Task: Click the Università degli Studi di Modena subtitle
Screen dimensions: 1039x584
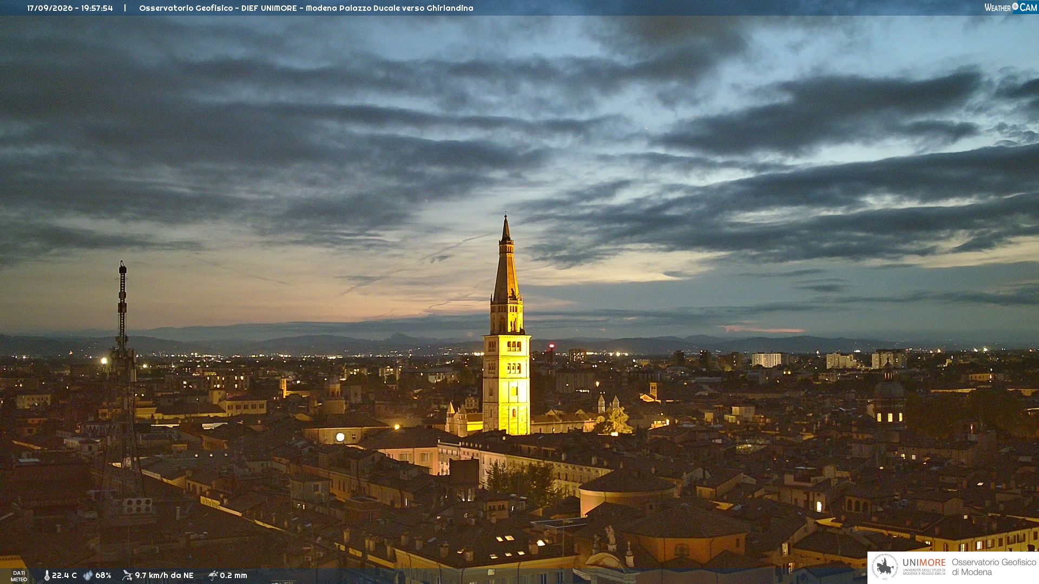Action: [924, 572]
